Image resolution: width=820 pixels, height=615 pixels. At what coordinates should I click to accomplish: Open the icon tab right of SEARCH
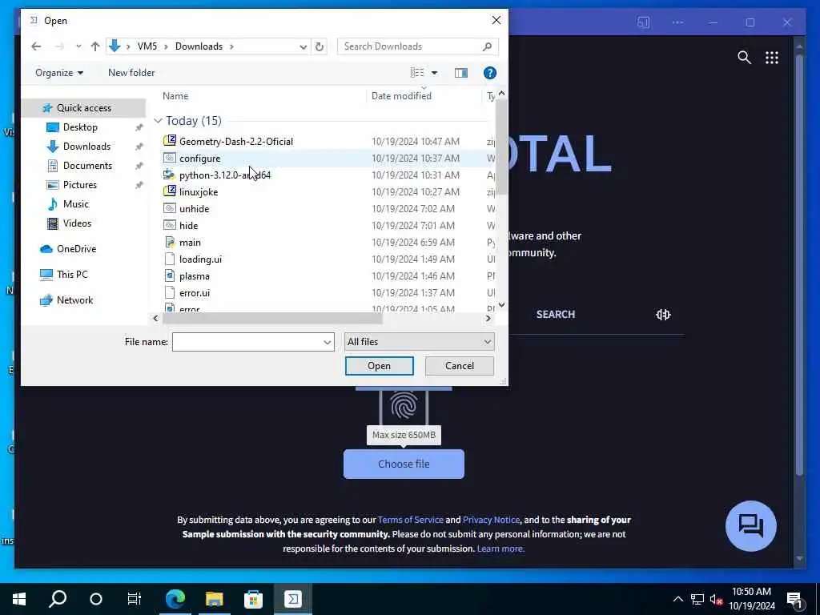point(662,314)
